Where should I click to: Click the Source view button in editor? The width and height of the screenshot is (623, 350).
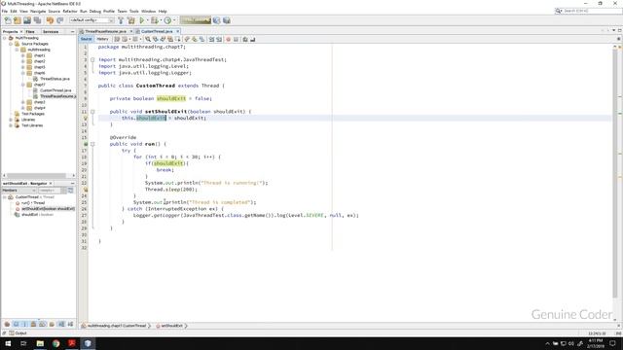(x=86, y=39)
